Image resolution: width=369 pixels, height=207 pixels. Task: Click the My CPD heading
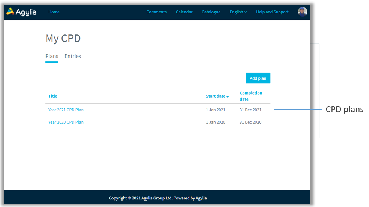tap(63, 39)
